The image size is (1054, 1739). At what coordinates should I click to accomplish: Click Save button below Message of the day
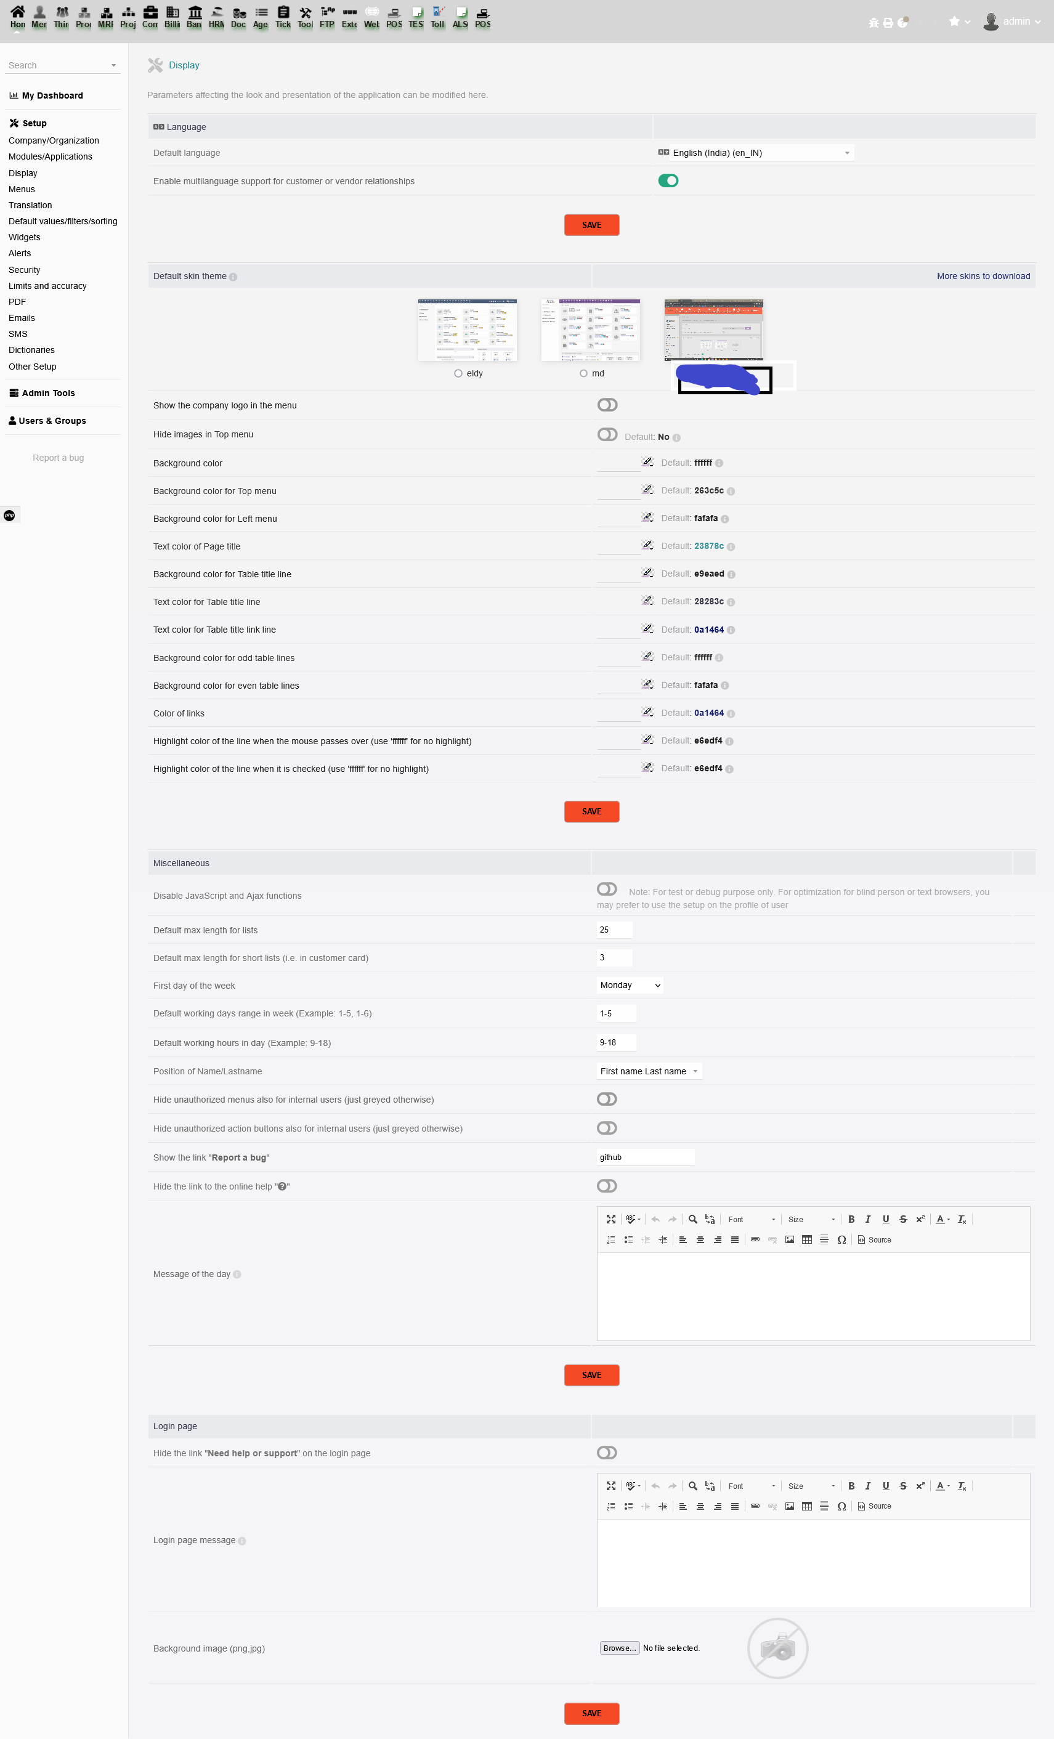click(591, 1375)
